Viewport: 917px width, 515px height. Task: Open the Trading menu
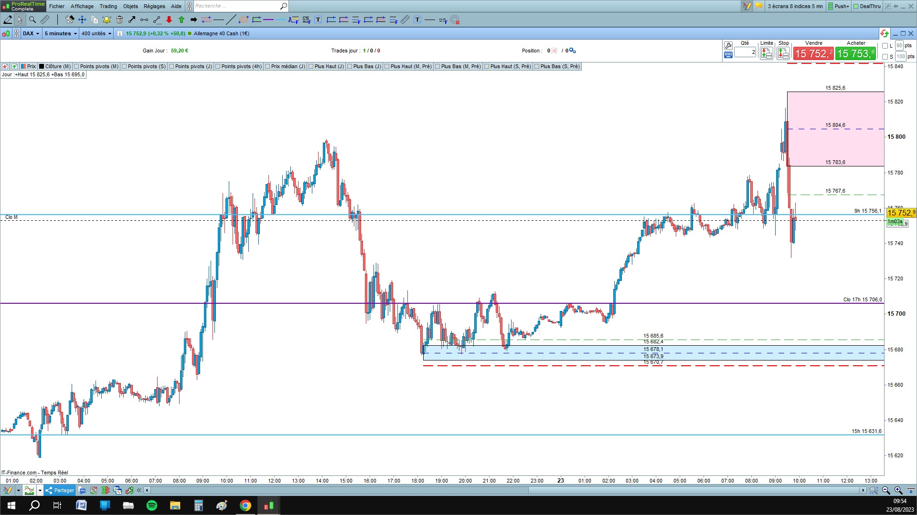(x=108, y=6)
